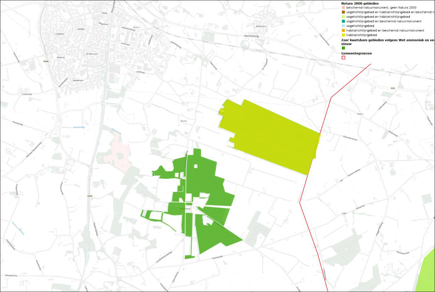The image size is (435, 292).
Task: Click the 'Natura 2000 gebieden' legend heading
Action: click(360, 3)
